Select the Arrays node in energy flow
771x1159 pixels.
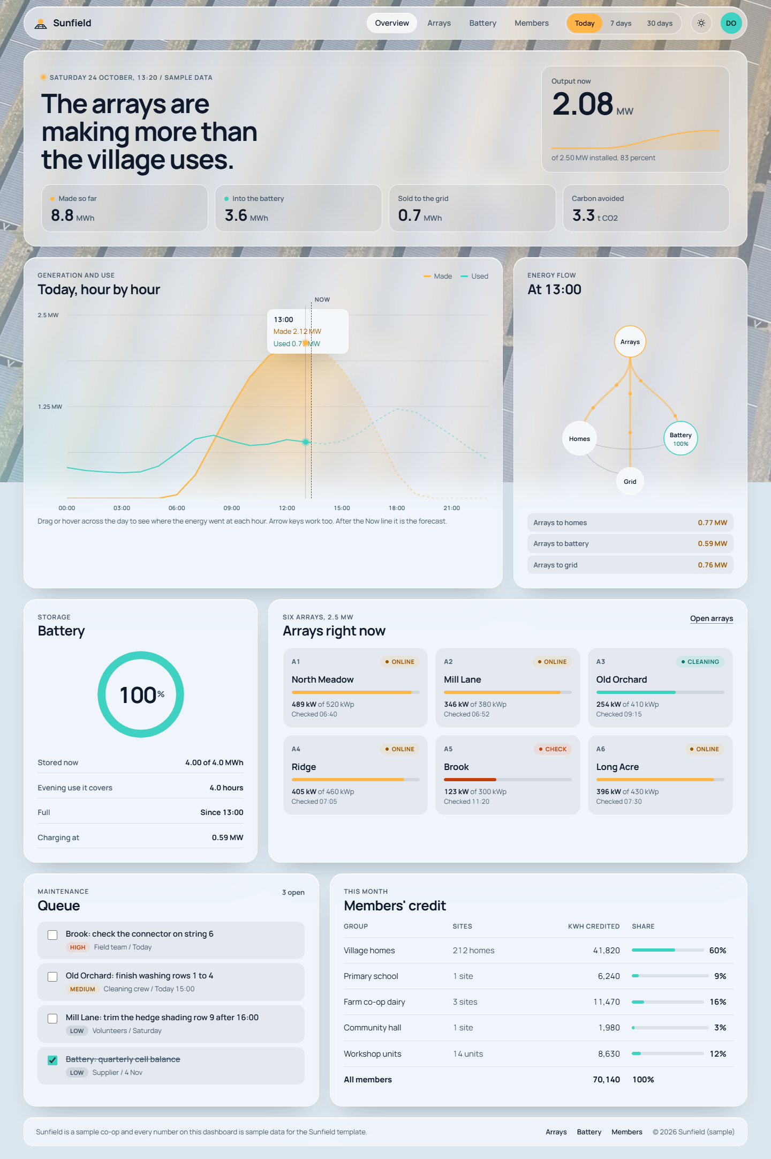(x=630, y=342)
